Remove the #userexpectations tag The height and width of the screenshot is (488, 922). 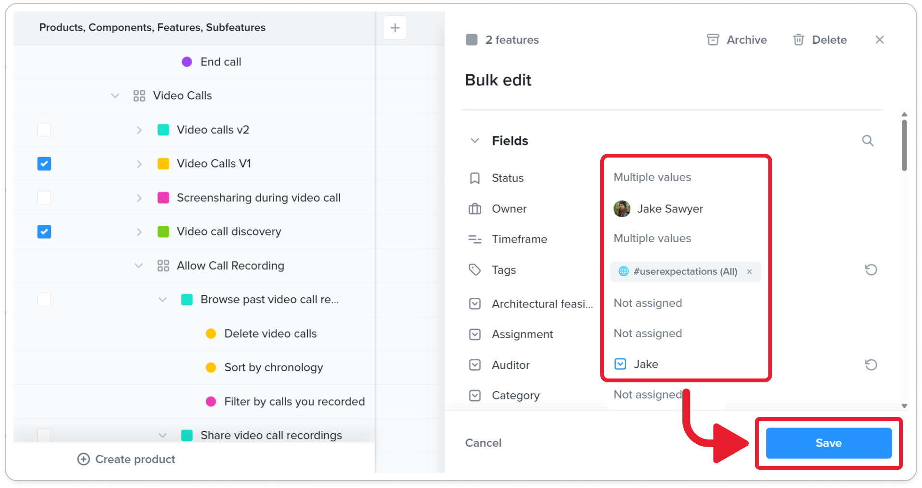[x=749, y=272]
